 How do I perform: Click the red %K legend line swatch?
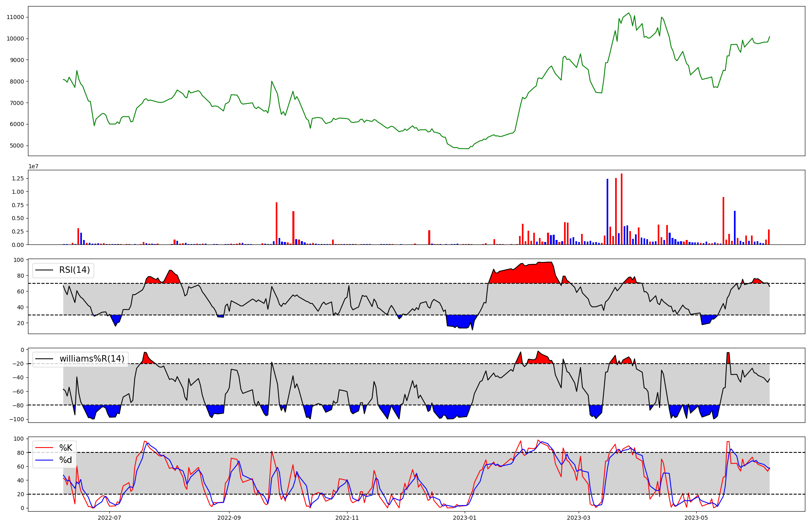point(44,448)
